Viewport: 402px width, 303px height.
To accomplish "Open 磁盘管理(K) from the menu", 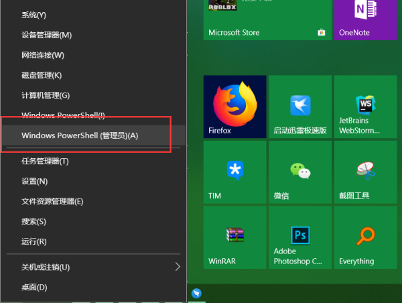I will (x=93, y=76).
